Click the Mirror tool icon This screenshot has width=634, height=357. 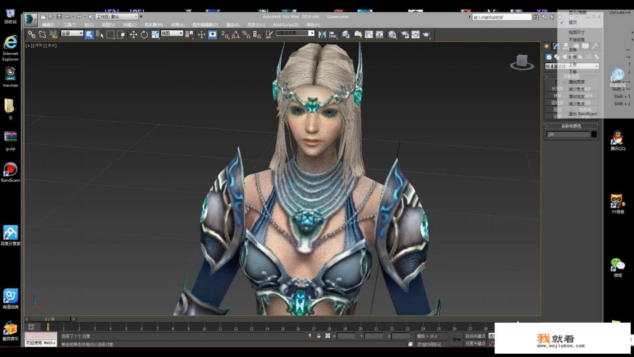(x=322, y=34)
